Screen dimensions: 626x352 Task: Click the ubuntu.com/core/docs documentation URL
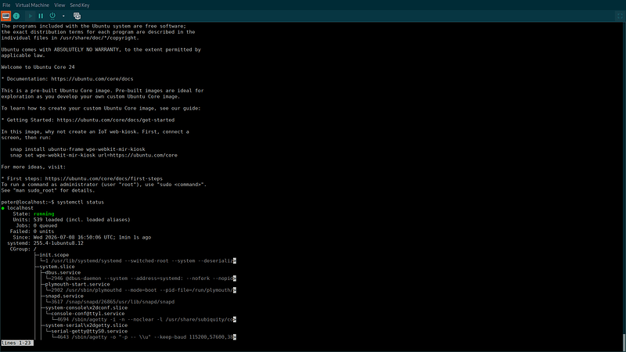pos(92,79)
